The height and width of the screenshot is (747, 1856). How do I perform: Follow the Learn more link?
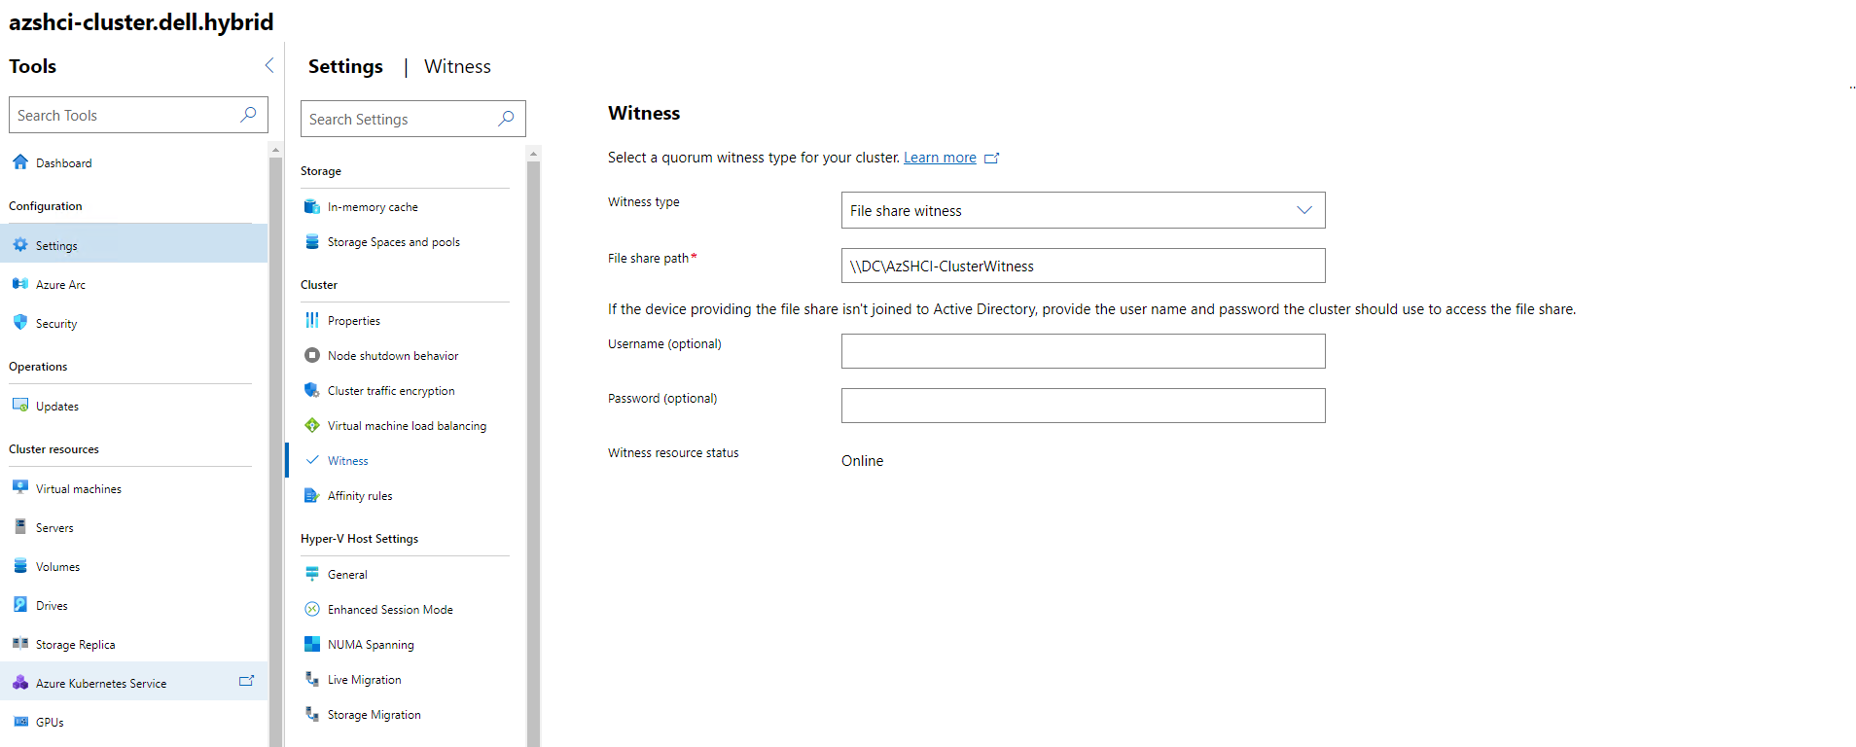[939, 158]
